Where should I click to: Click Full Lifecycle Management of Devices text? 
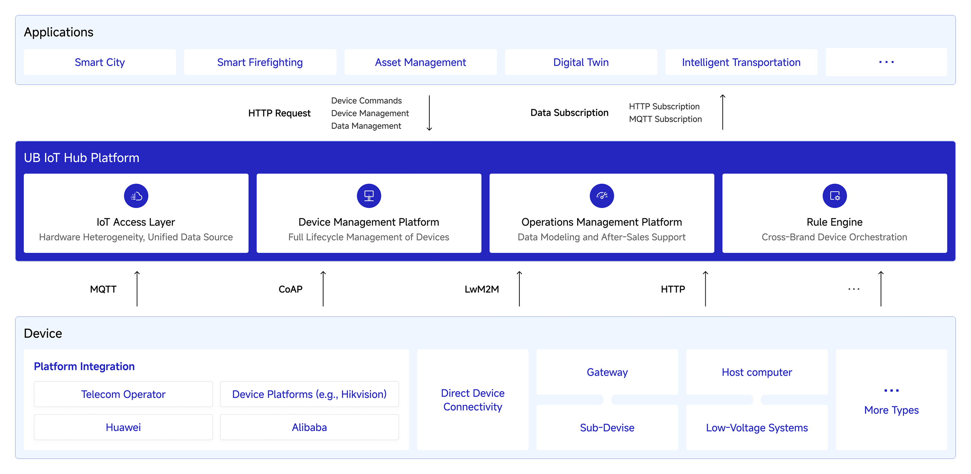pyautogui.click(x=369, y=237)
